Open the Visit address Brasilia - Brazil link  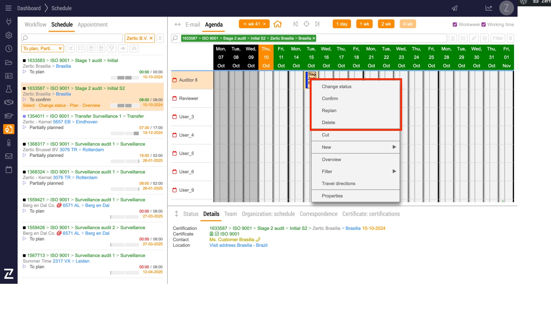[x=238, y=245]
